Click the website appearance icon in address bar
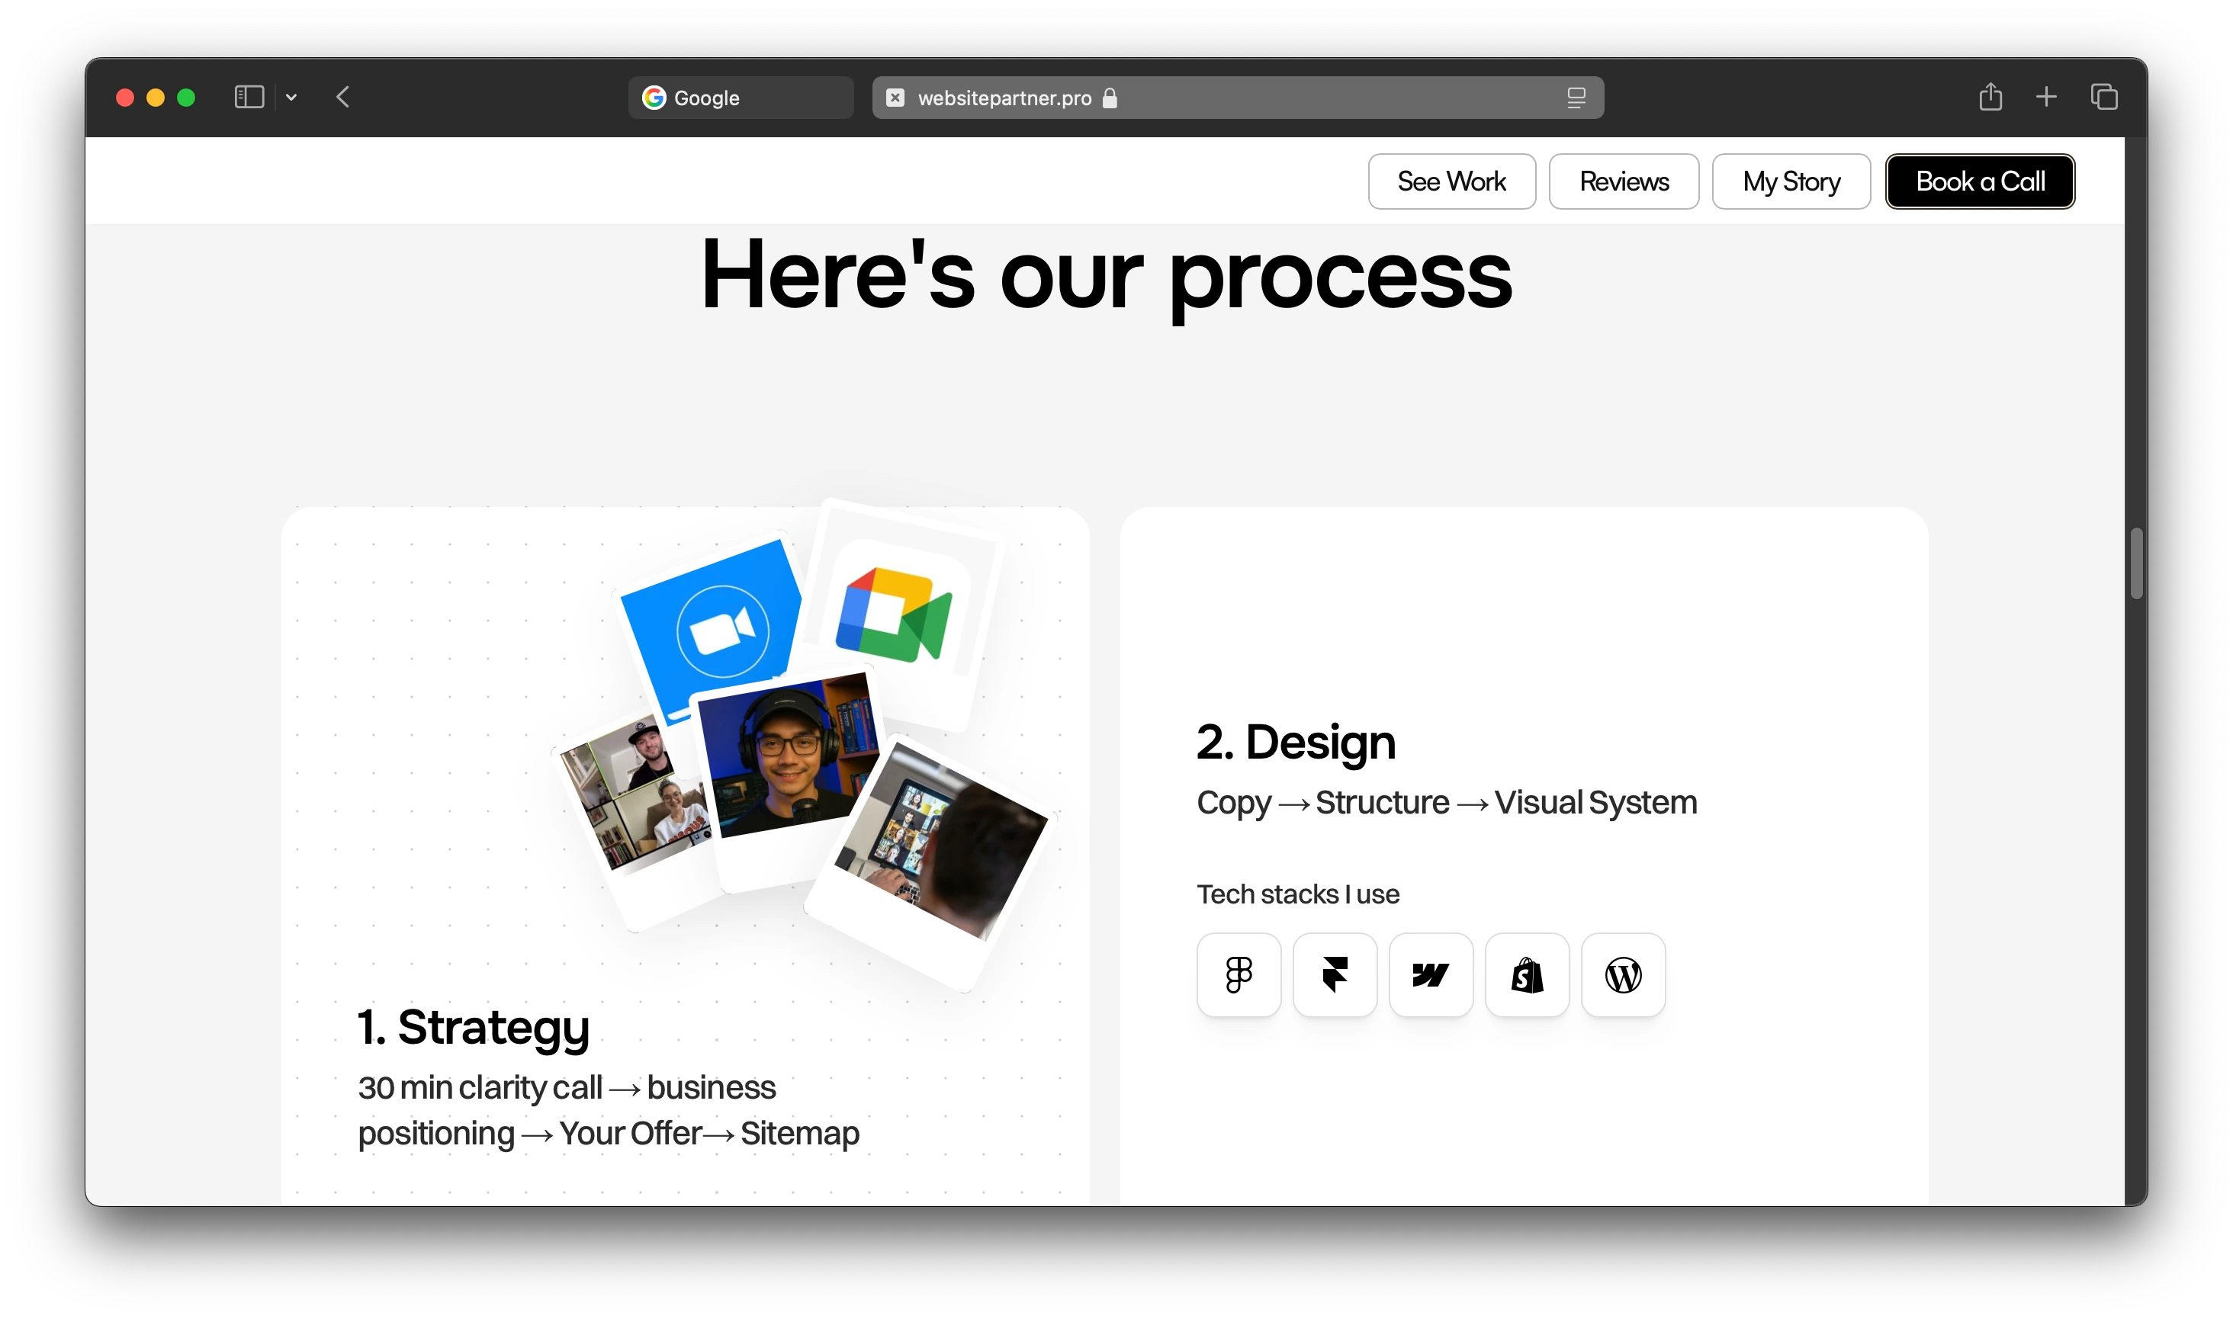This screenshot has width=2233, height=1319. click(x=1576, y=98)
